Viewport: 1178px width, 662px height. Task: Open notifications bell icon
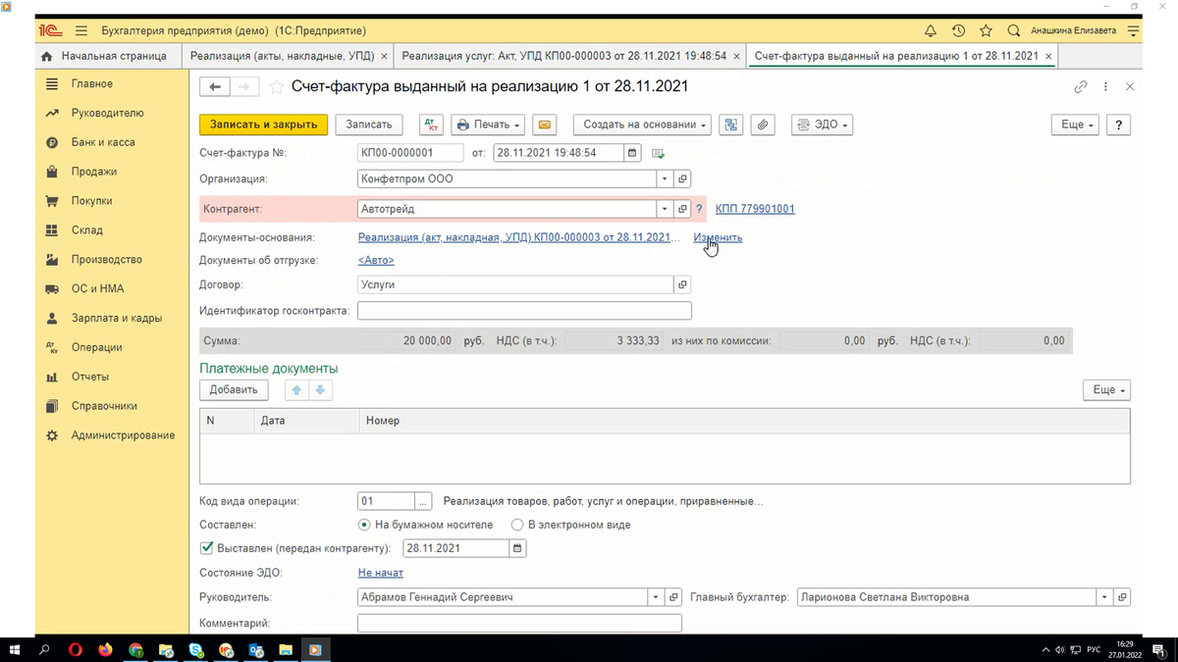click(931, 30)
